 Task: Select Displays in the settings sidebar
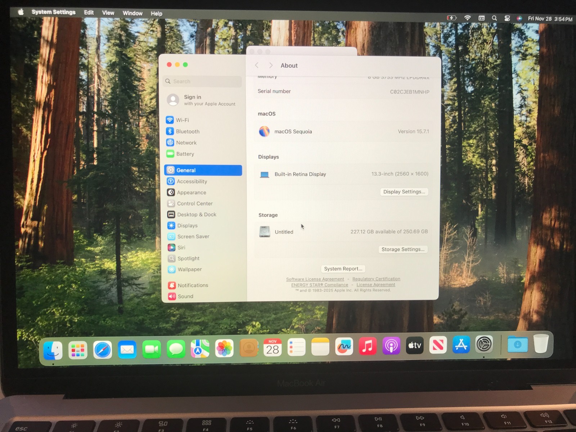coord(204,226)
